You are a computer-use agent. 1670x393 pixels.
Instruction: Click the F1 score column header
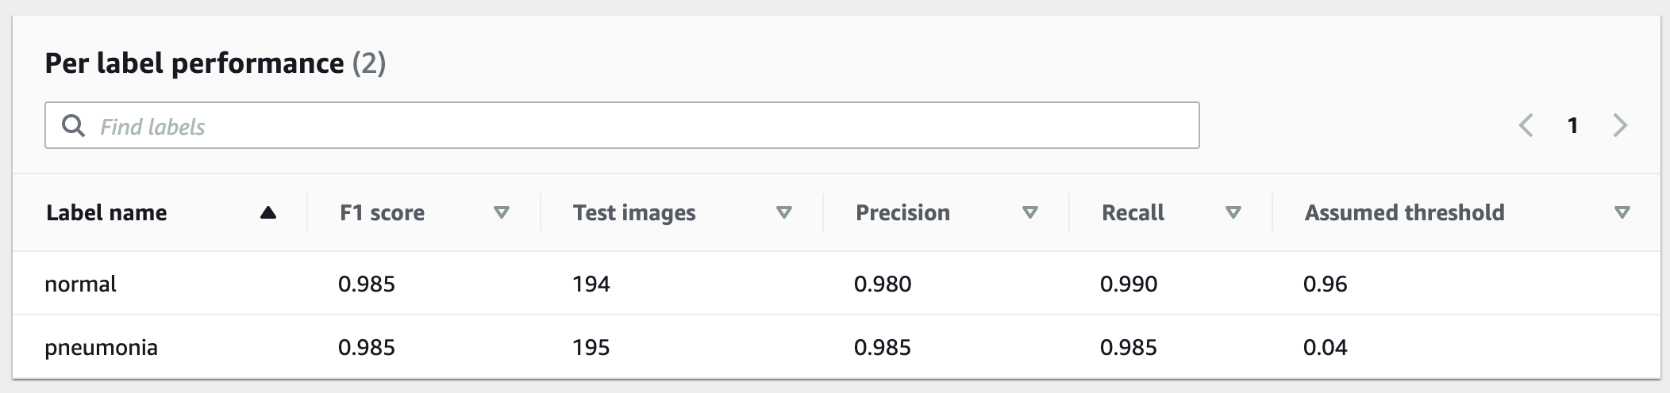382,212
